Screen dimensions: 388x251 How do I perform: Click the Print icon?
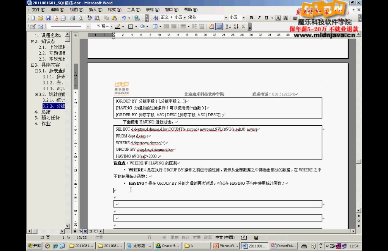pos(72,18)
